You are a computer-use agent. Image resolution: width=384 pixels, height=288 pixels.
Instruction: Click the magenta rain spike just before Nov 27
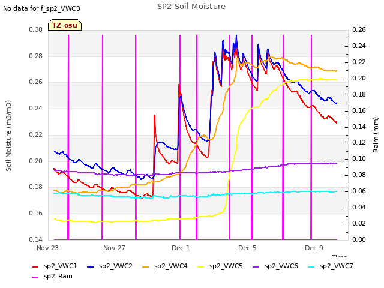(x=103, y=137)
